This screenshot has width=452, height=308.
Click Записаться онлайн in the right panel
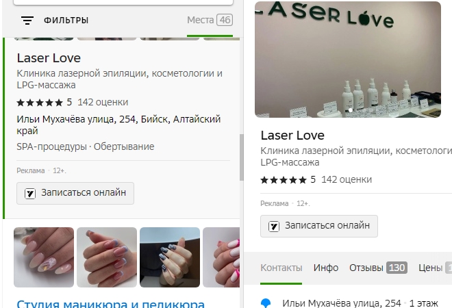(319, 226)
